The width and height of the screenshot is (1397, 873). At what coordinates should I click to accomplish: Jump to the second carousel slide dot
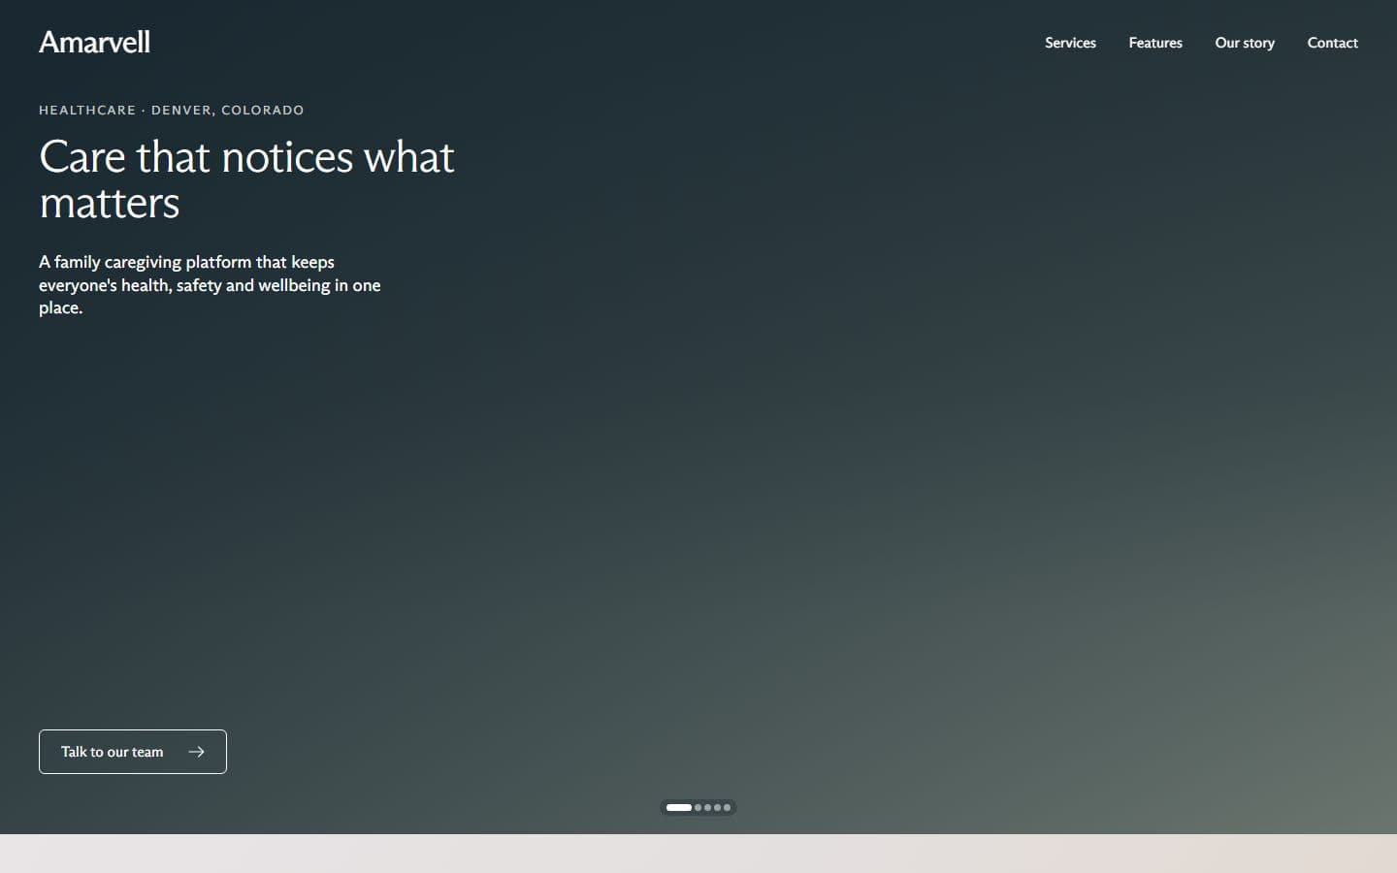coord(698,807)
